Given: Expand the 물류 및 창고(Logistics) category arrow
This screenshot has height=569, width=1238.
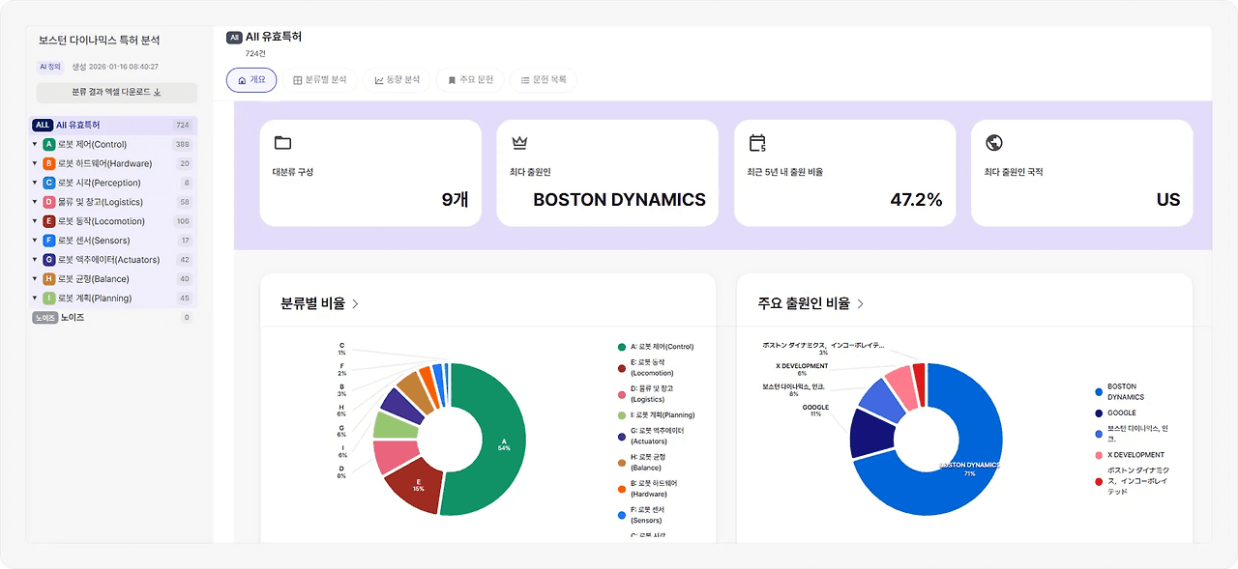Looking at the screenshot, I should [x=36, y=202].
